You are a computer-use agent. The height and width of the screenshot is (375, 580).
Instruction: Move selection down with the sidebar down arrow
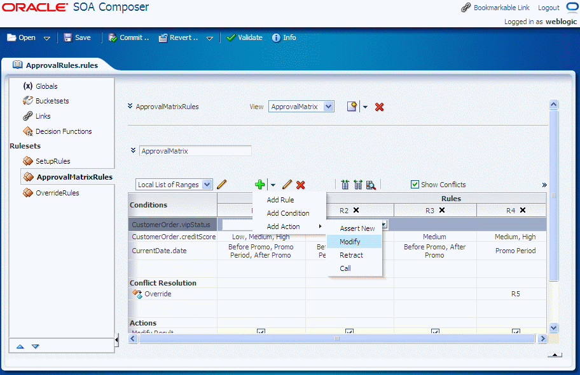[35, 346]
